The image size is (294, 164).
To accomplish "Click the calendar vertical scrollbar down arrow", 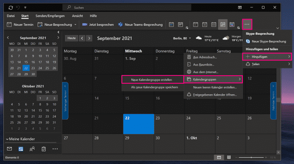I will point(278,152).
